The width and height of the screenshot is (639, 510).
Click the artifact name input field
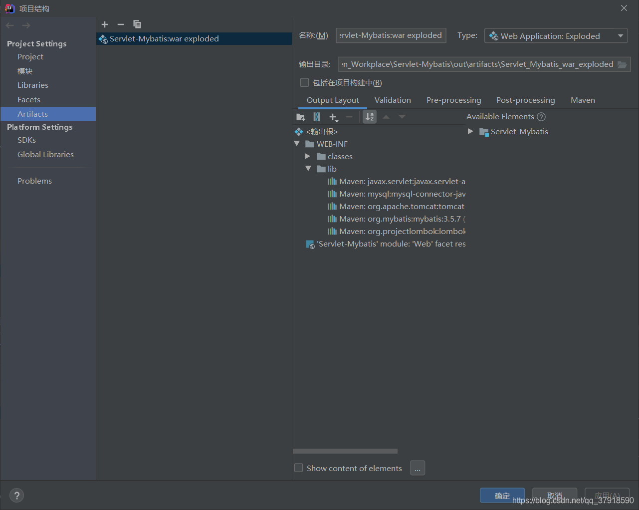391,35
